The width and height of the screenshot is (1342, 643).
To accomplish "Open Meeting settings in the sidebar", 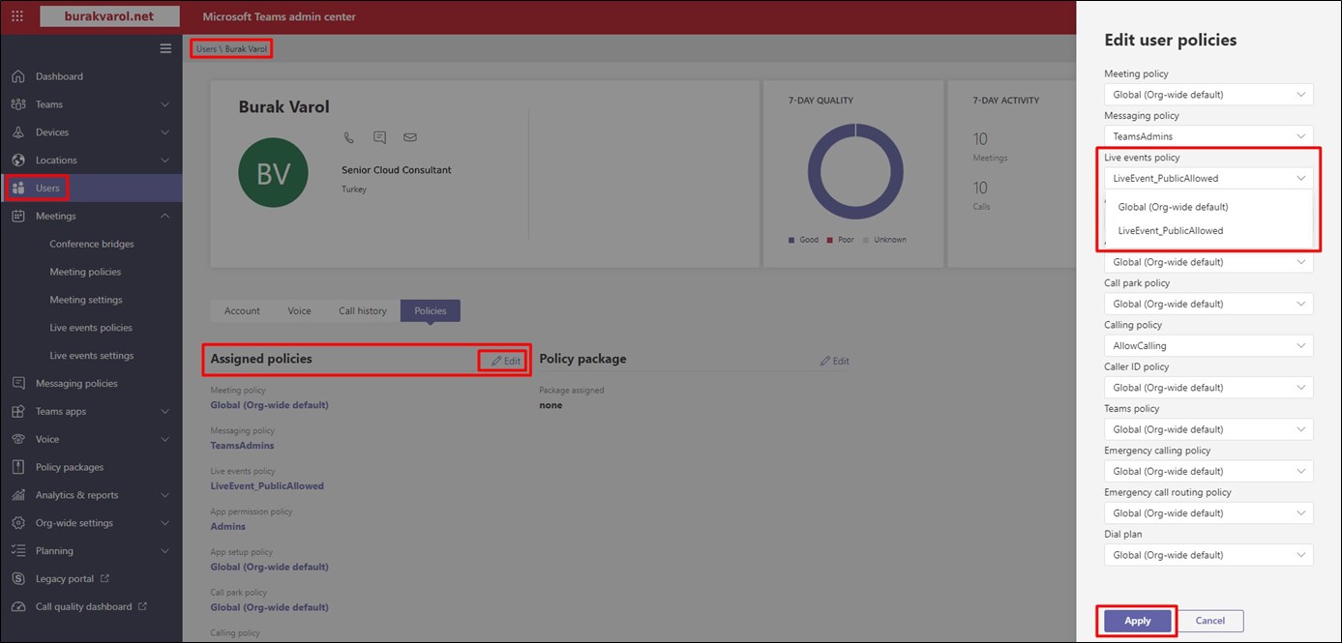I will click(86, 300).
